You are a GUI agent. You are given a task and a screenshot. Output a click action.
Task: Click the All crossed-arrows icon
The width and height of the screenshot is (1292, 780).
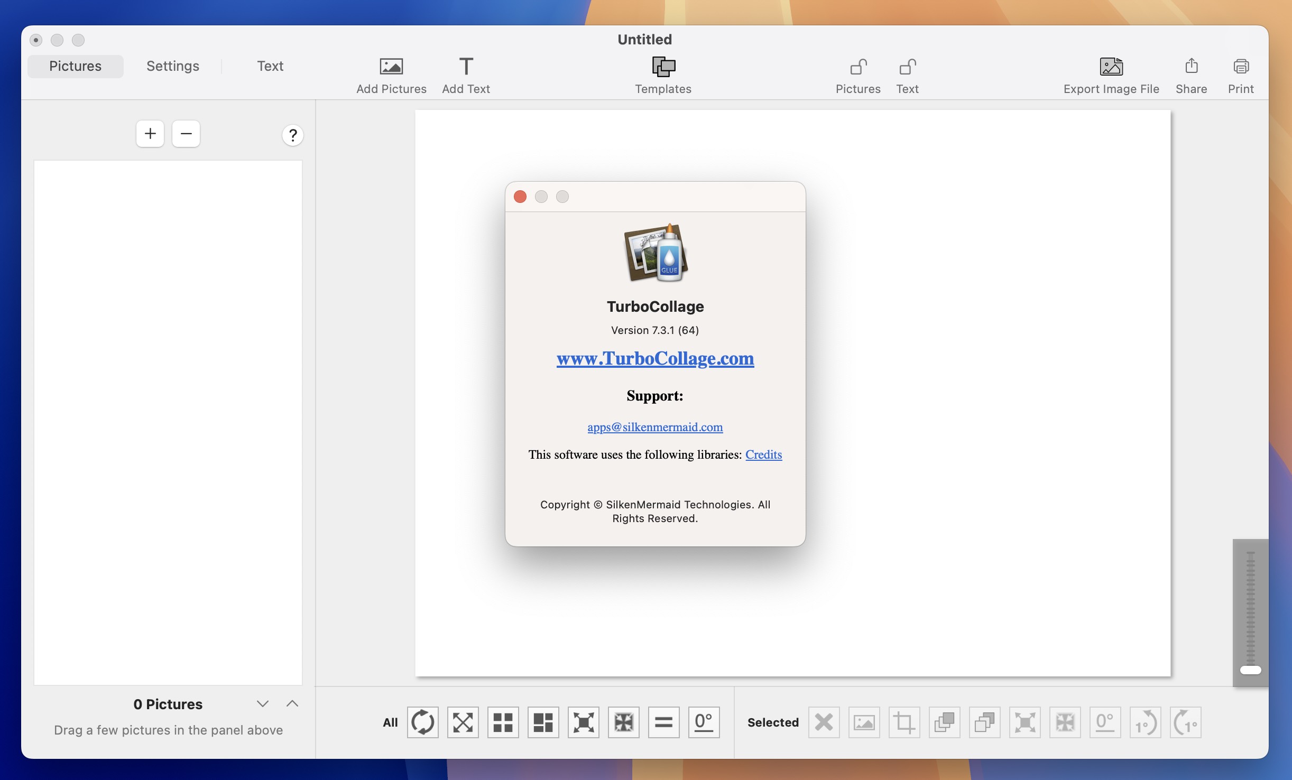(463, 722)
